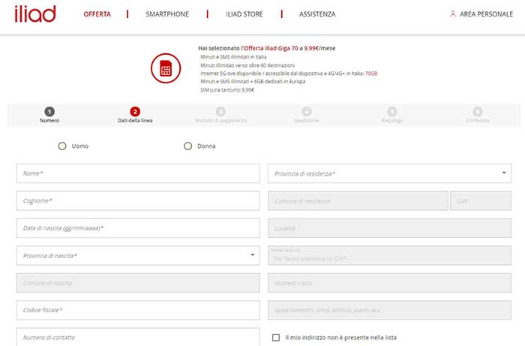Click the '70GB' highlighted text
The height and width of the screenshot is (346, 525).
pos(371,74)
